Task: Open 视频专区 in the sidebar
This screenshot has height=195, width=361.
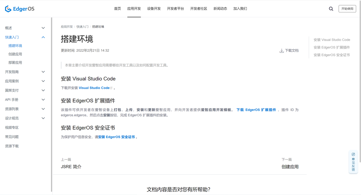Action: click(12, 127)
